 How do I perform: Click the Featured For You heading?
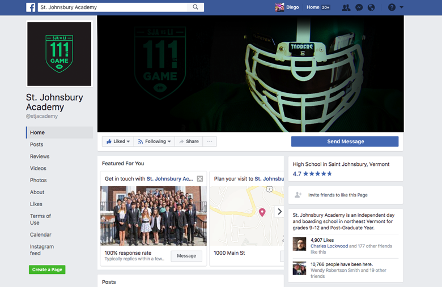point(123,164)
